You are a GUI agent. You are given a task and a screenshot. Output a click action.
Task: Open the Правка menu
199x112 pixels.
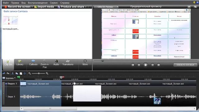[15, 3]
